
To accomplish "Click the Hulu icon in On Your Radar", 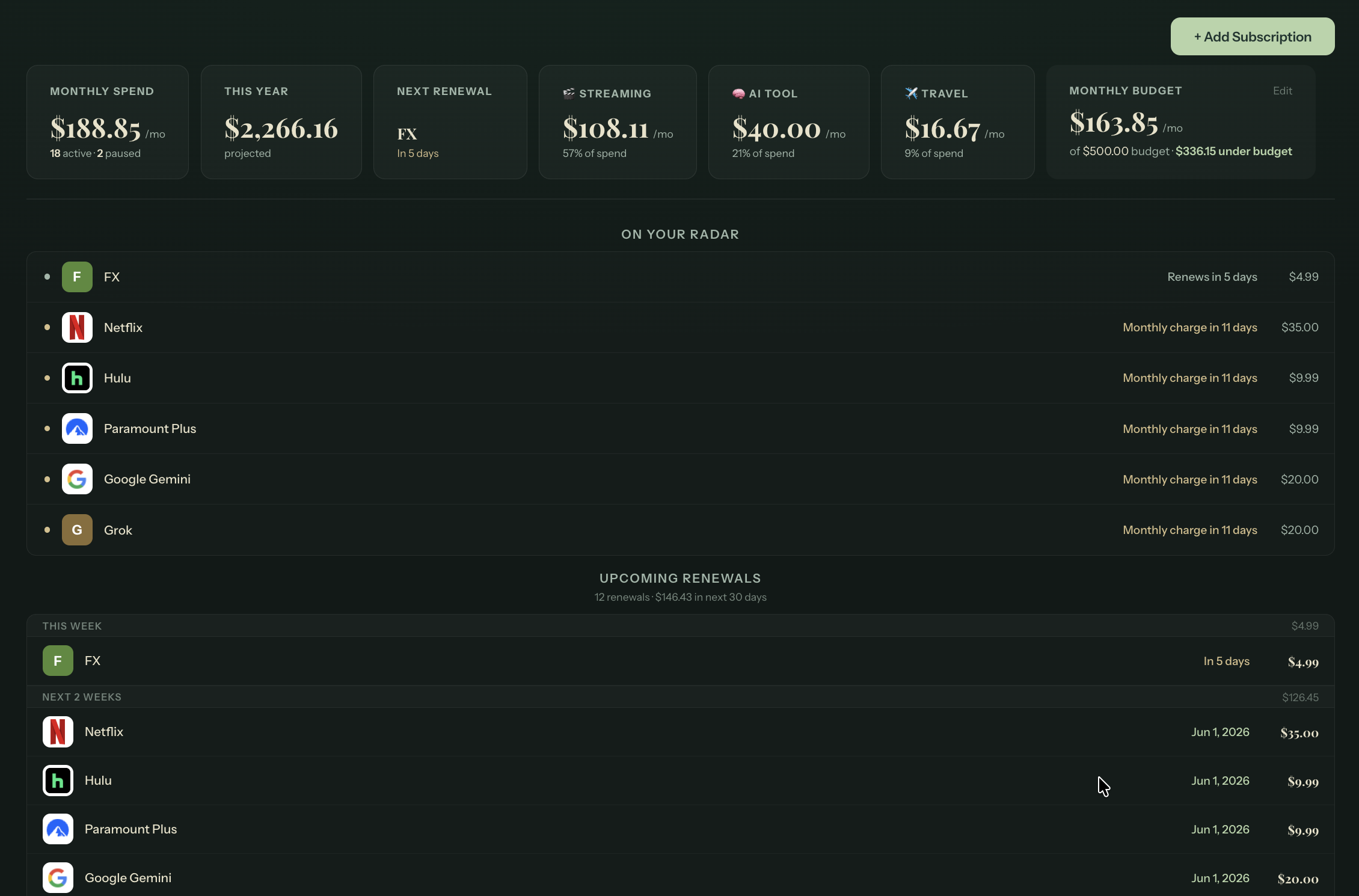I will (77, 378).
